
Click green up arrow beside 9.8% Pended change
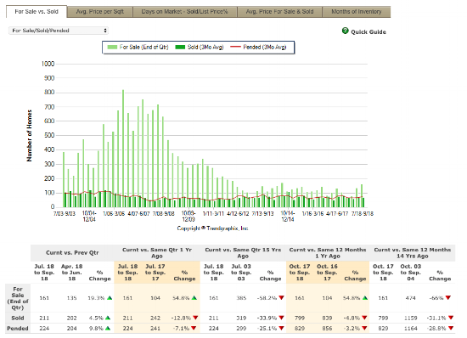108,328
